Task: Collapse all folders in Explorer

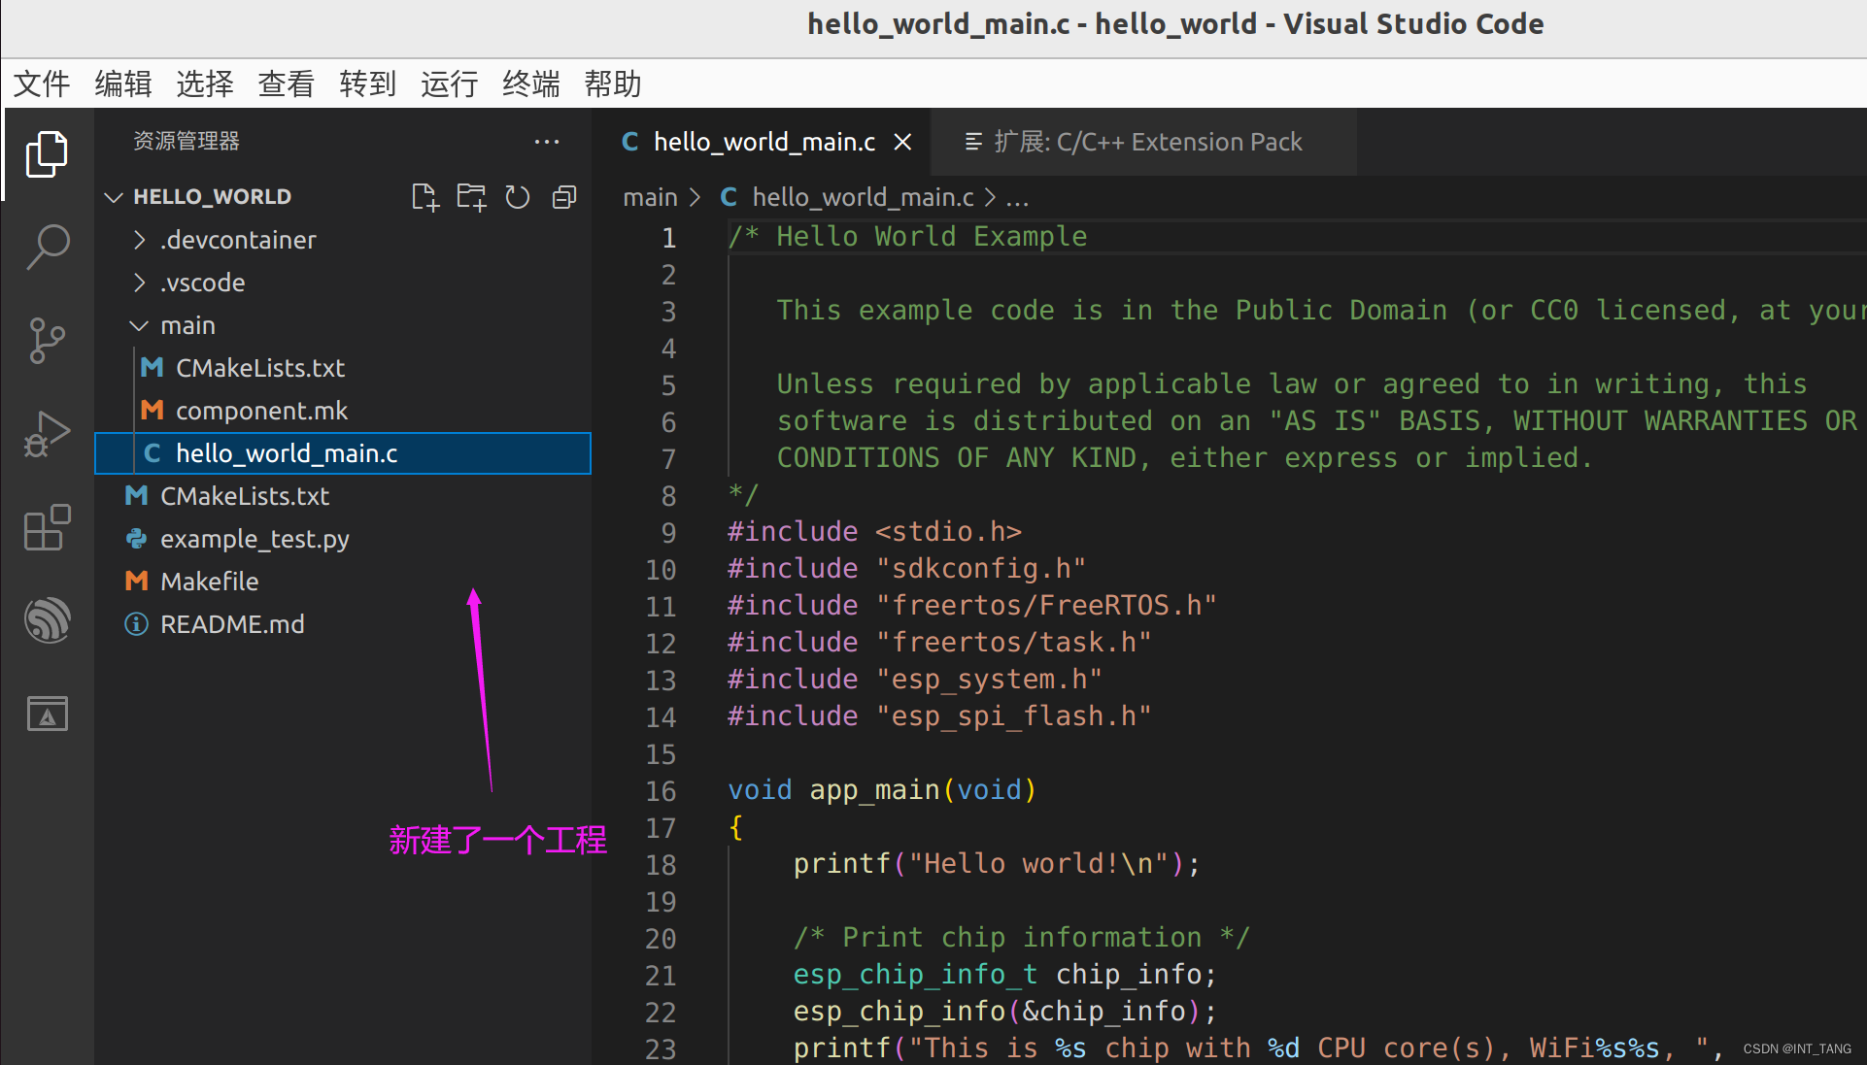Action: pos(563,196)
